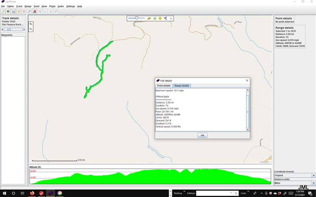
Task: Click the red X delete point icon
Action: click(35, 11)
